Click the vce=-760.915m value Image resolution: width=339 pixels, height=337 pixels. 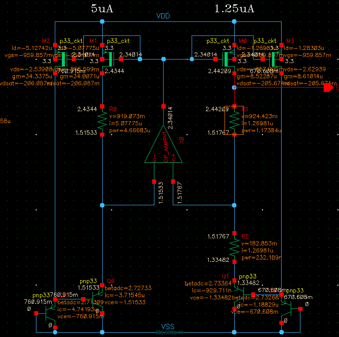pyautogui.click(x=81, y=316)
